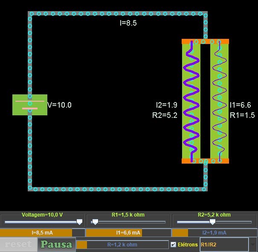Click the thin purple R1 resistor

point(220,101)
